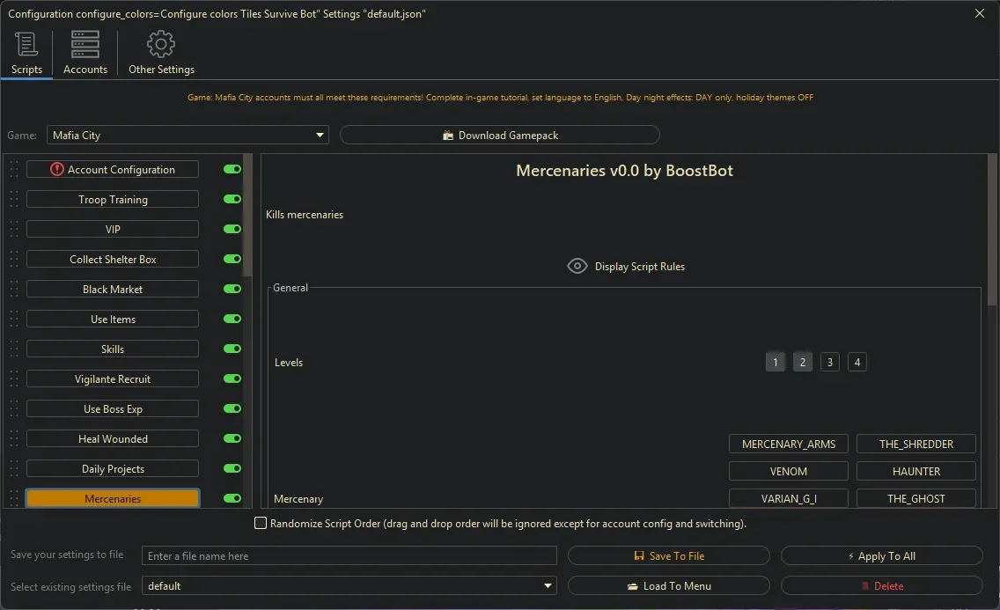This screenshot has height=610, width=1000.
Task: Toggle mercenary level 3 button
Action: click(x=829, y=362)
